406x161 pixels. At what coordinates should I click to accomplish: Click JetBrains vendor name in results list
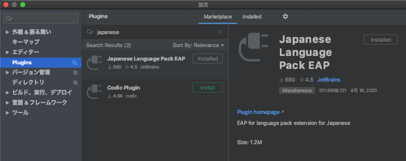point(149,67)
